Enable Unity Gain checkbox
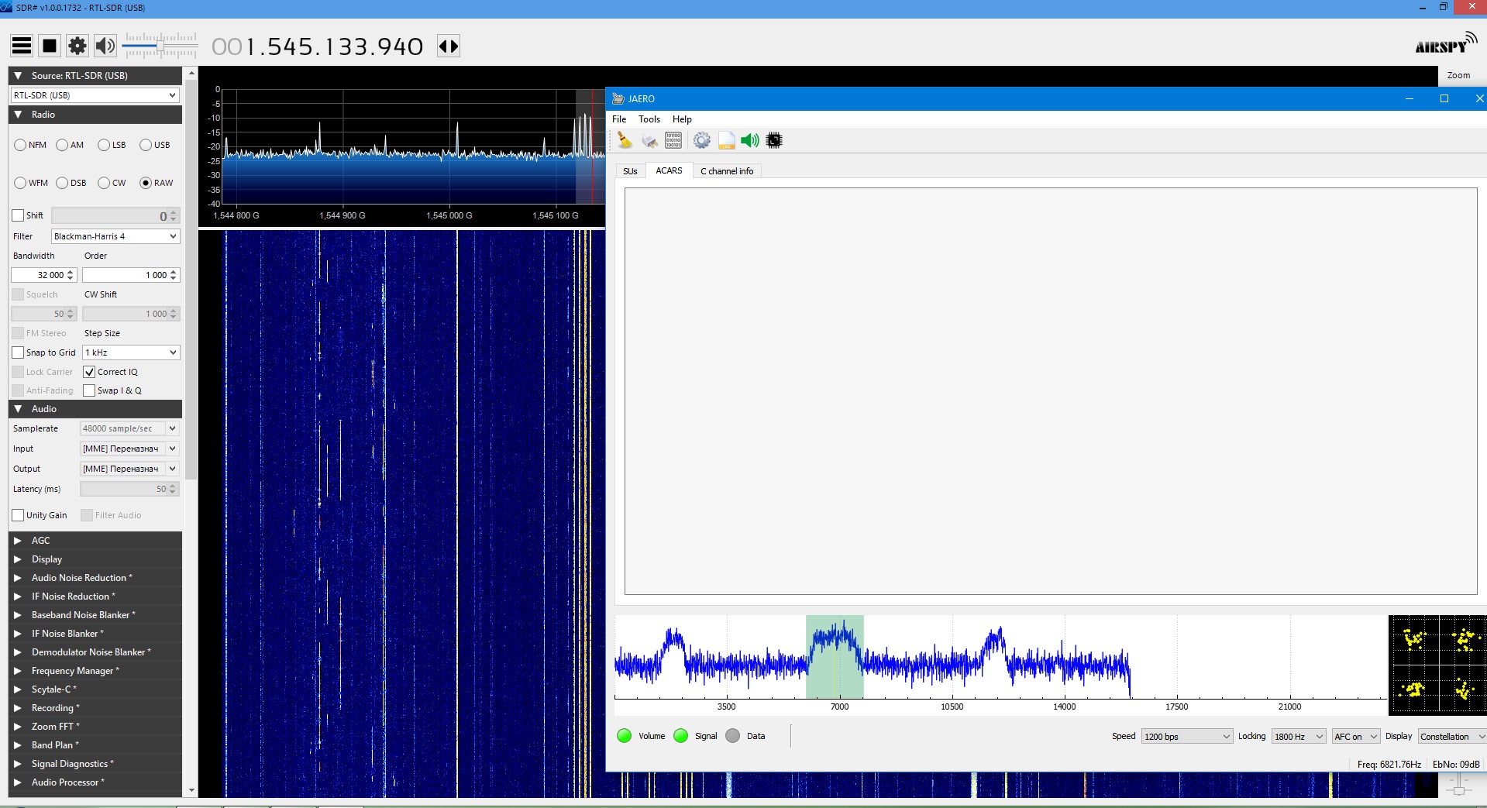Screen dimensions: 1487x808 click(18, 515)
